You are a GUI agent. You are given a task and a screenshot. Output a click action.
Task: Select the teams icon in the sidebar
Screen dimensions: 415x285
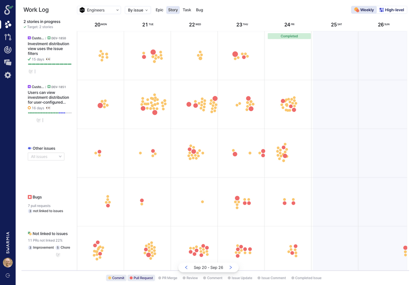pyautogui.click(x=7, y=24)
